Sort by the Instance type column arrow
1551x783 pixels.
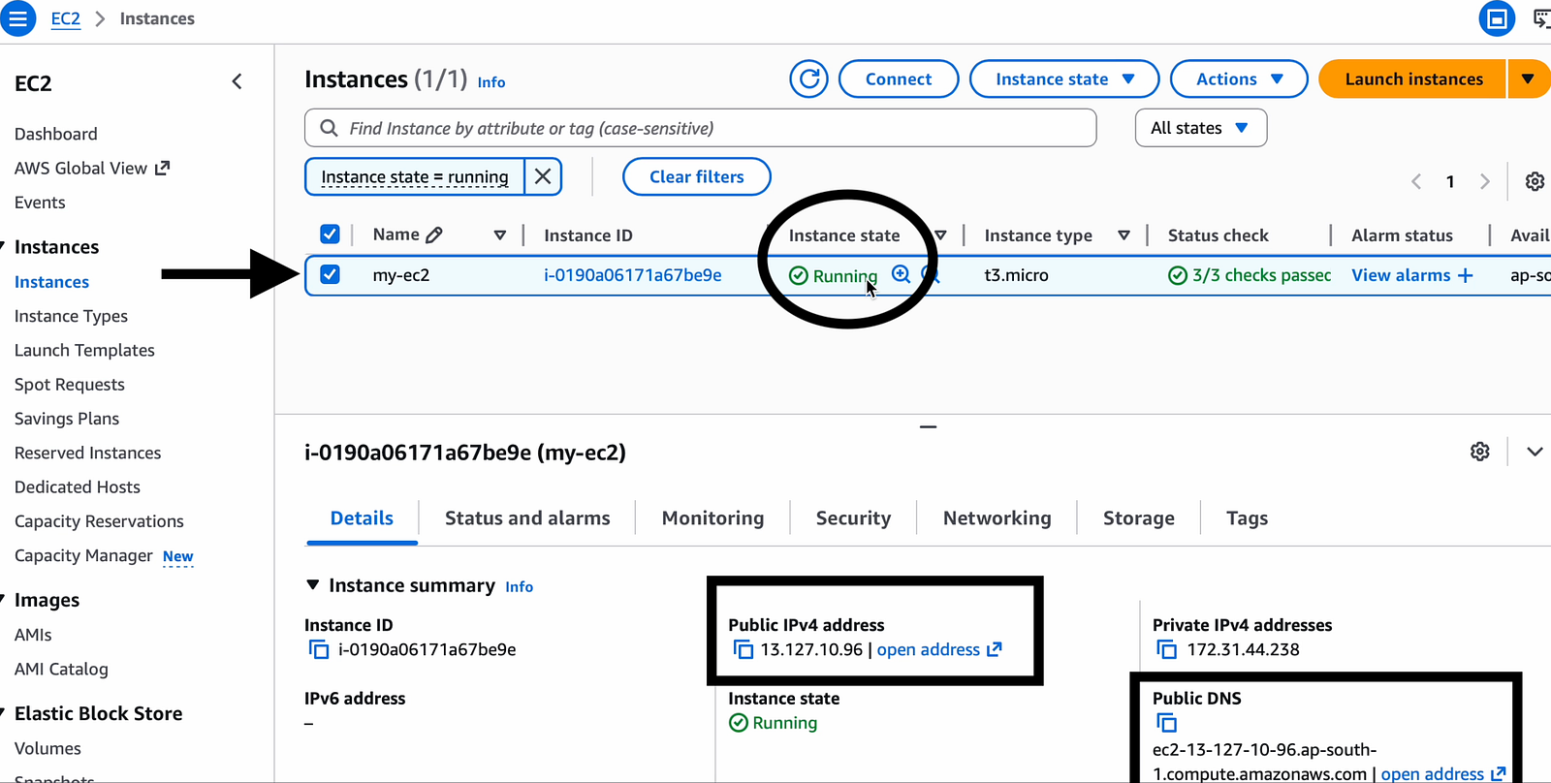click(x=1124, y=235)
